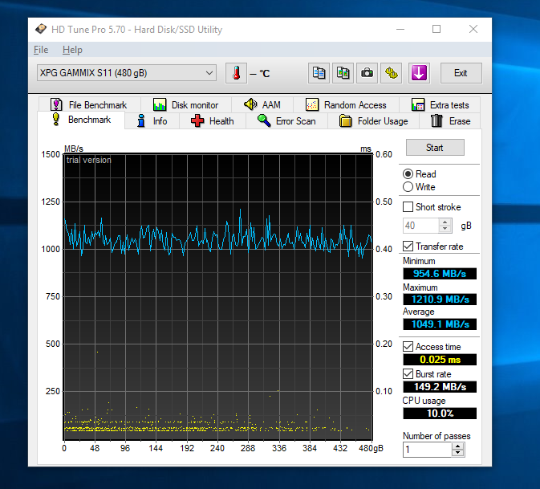Switch to the Folder Usage tab
Image resolution: width=540 pixels, height=489 pixels.
tap(374, 121)
